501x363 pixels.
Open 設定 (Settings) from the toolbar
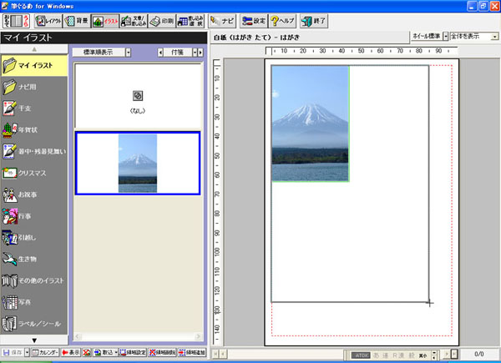253,19
